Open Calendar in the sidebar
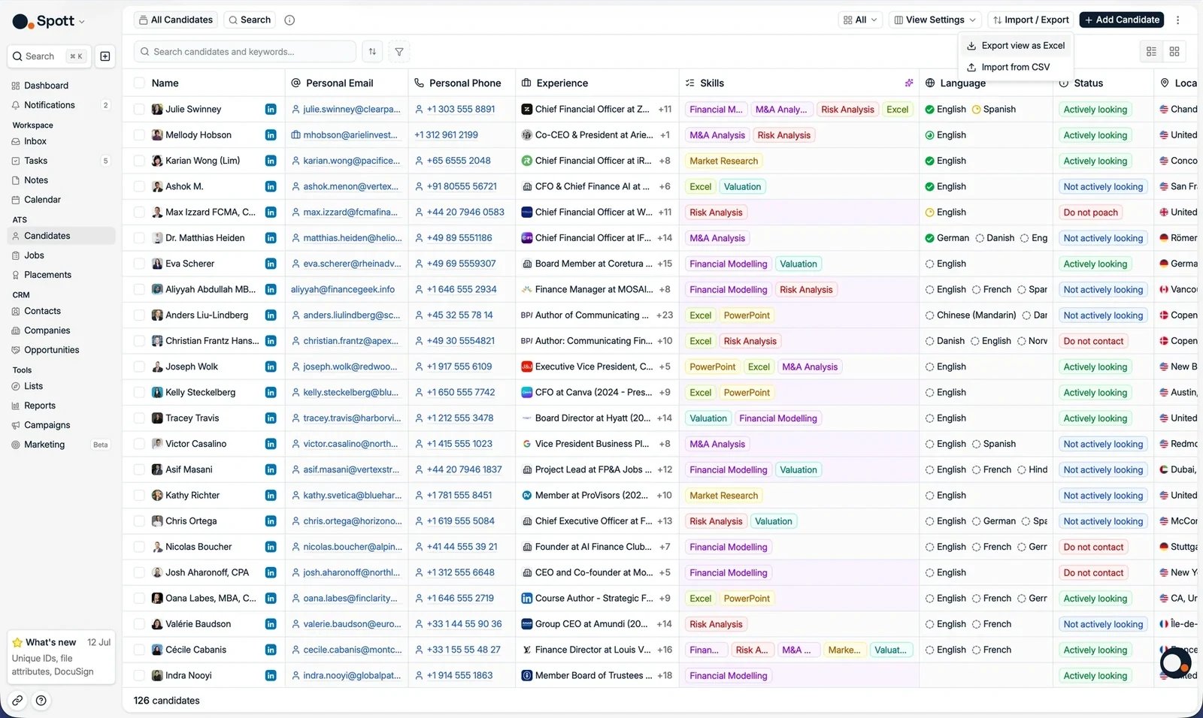The height and width of the screenshot is (718, 1203). click(x=42, y=200)
